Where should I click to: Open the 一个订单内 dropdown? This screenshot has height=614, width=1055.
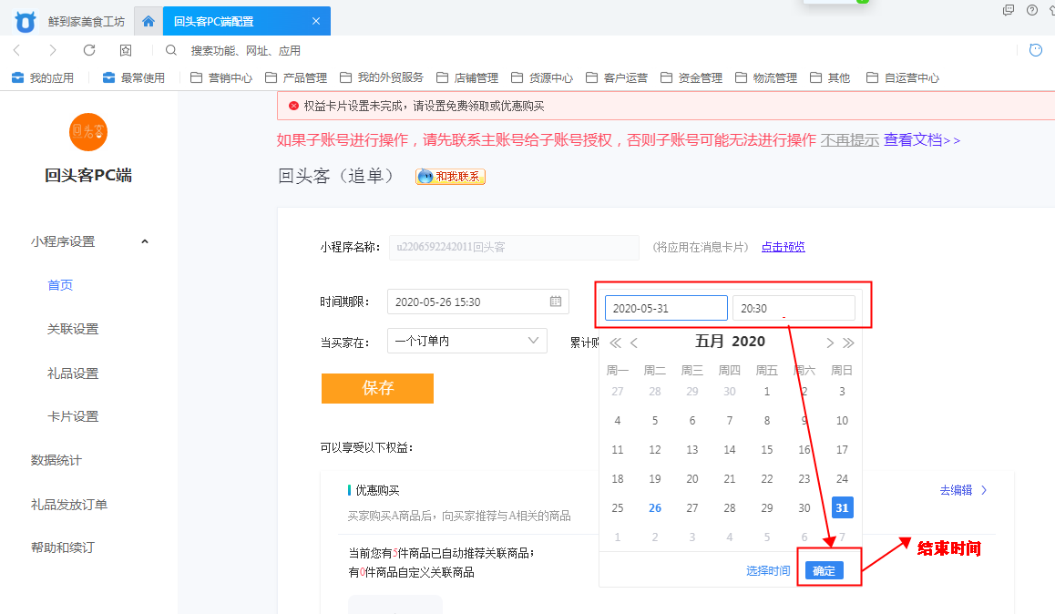(467, 341)
